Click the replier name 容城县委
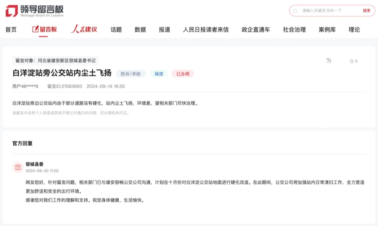Viewport: 378px width, 226px height. click(x=34, y=164)
